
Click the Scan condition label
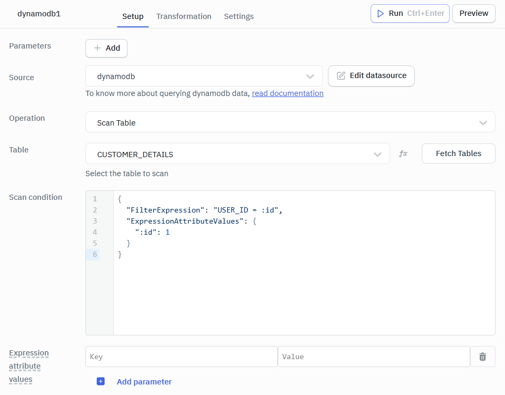click(35, 197)
